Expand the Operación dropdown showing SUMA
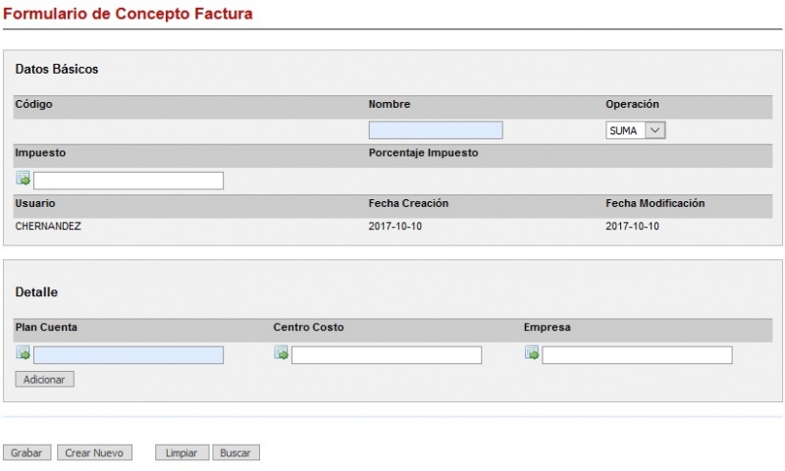Screen dimensions: 785x471 pos(636,131)
